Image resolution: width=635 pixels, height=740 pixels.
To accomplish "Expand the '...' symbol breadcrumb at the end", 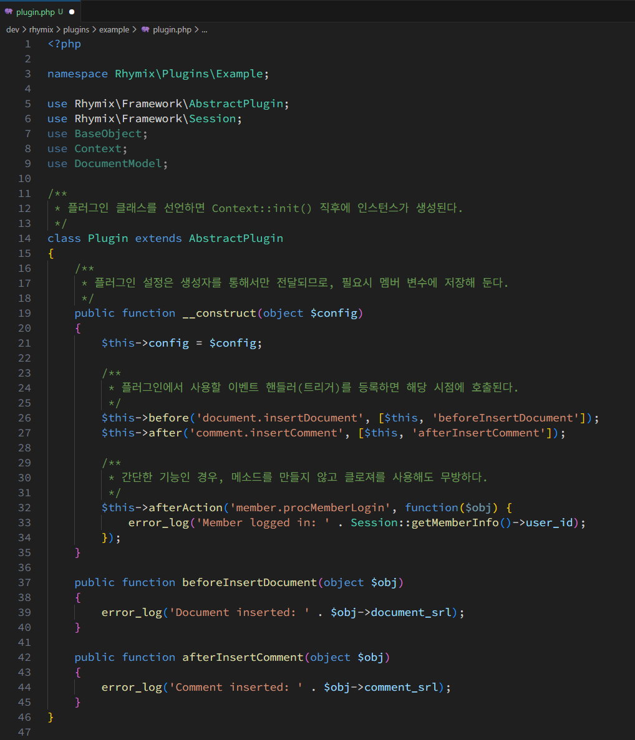I will point(204,29).
